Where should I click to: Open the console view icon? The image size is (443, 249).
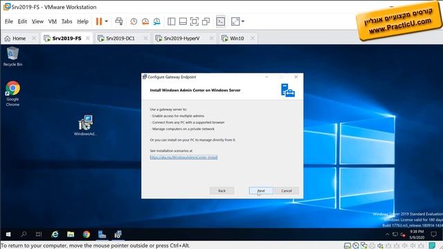click(221, 21)
